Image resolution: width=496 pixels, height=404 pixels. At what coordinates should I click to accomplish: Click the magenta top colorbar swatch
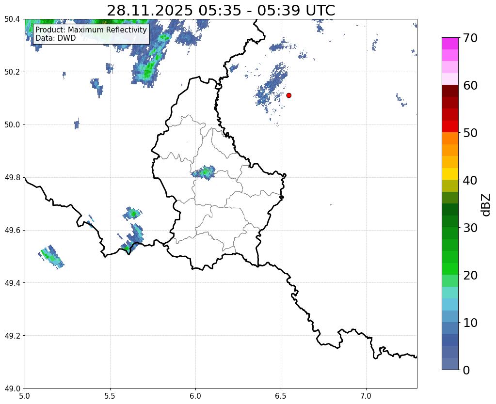pyautogui.click(x=450, y=44)
